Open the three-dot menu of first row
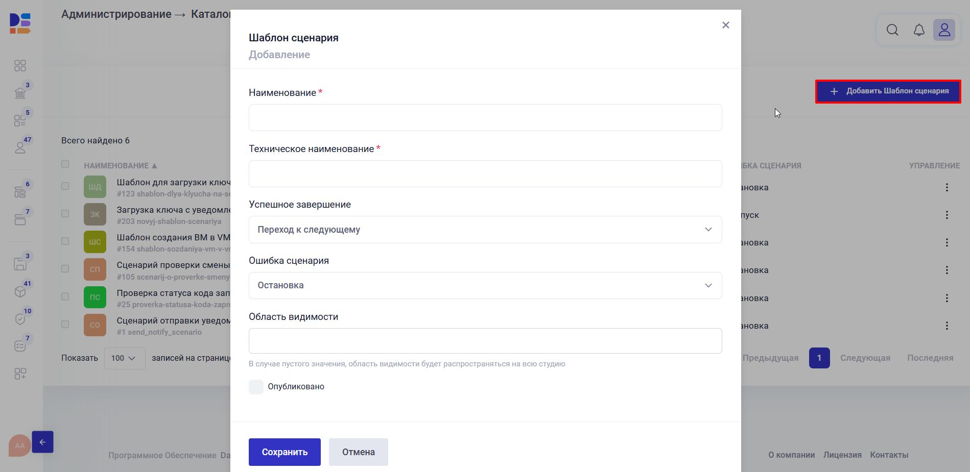The height and width of the screenshot is (472, 970). point(947,187)
